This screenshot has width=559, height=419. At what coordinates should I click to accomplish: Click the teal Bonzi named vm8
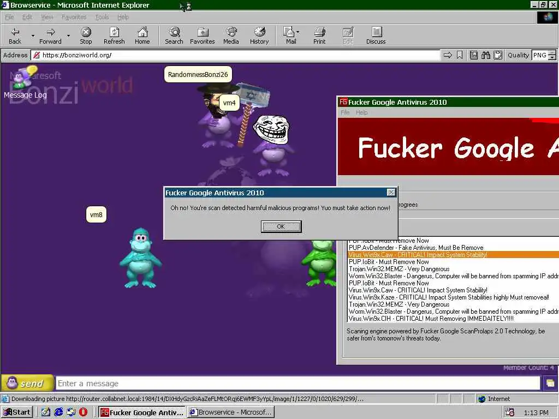pyautogui.click(x=140, y=258)
